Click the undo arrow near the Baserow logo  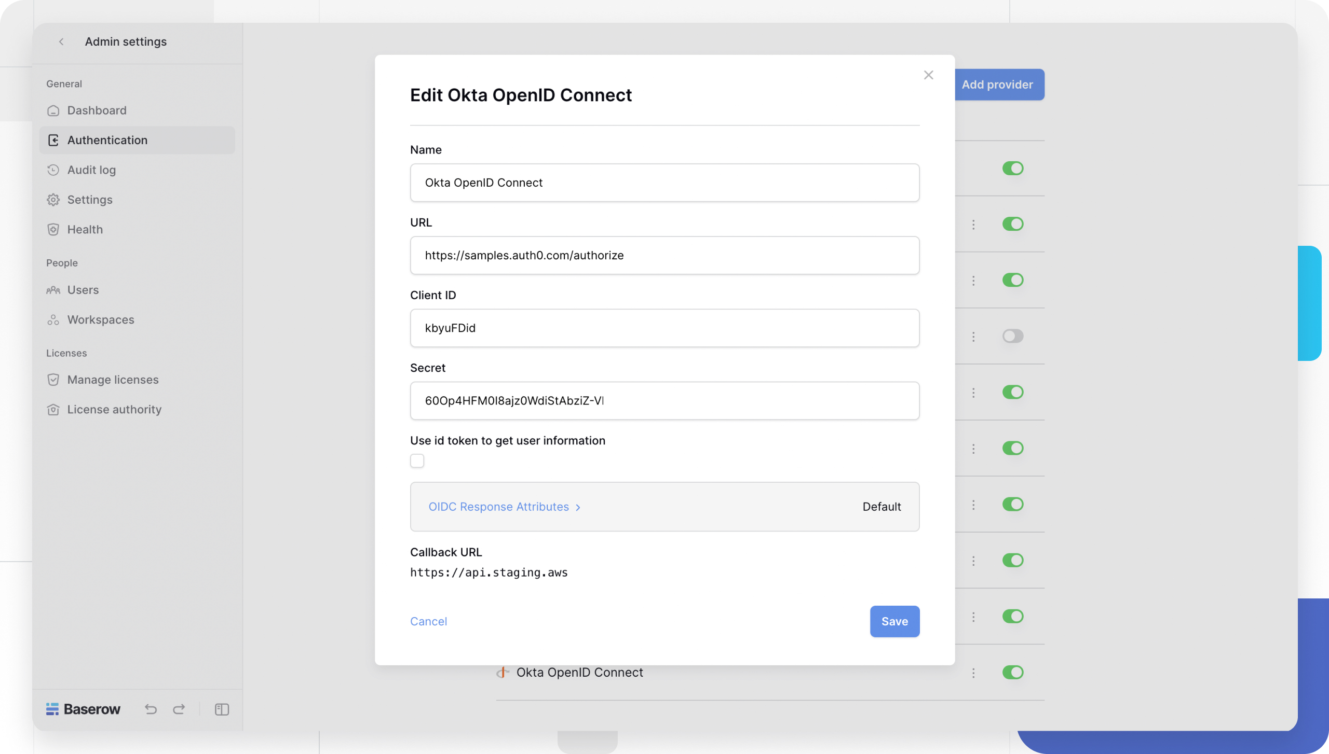click(151, 709)
